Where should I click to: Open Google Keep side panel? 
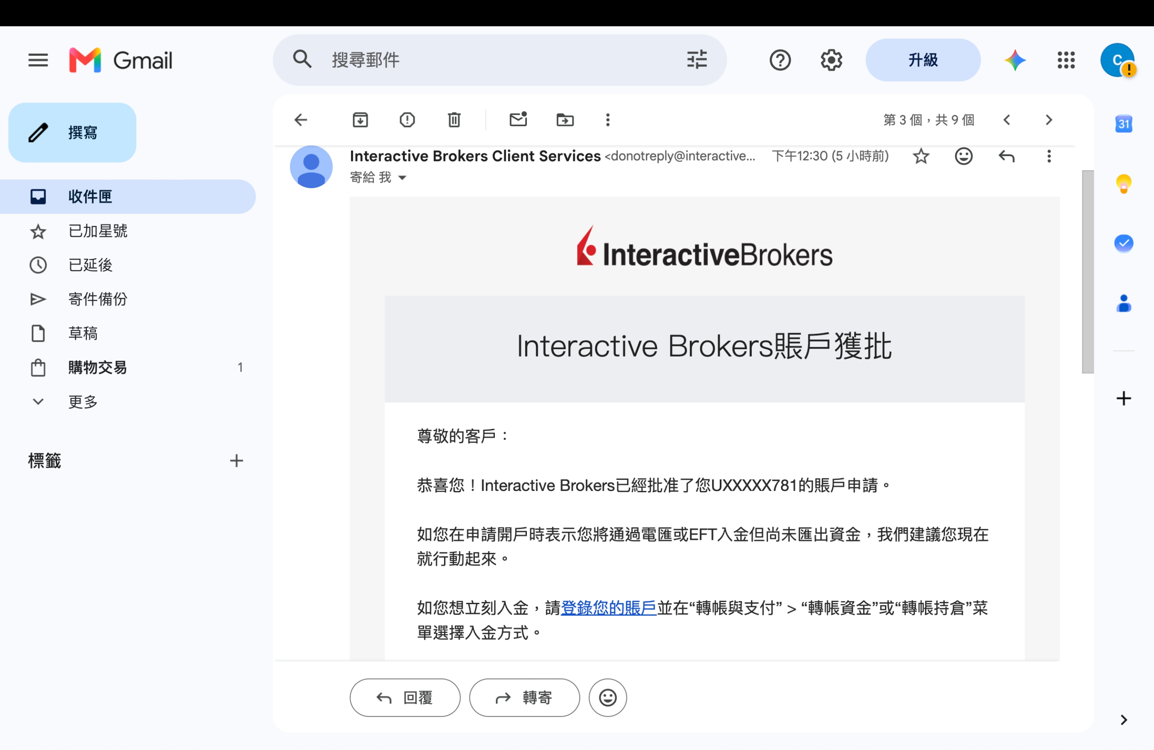pyautogui.click(x=1123, y=184)
